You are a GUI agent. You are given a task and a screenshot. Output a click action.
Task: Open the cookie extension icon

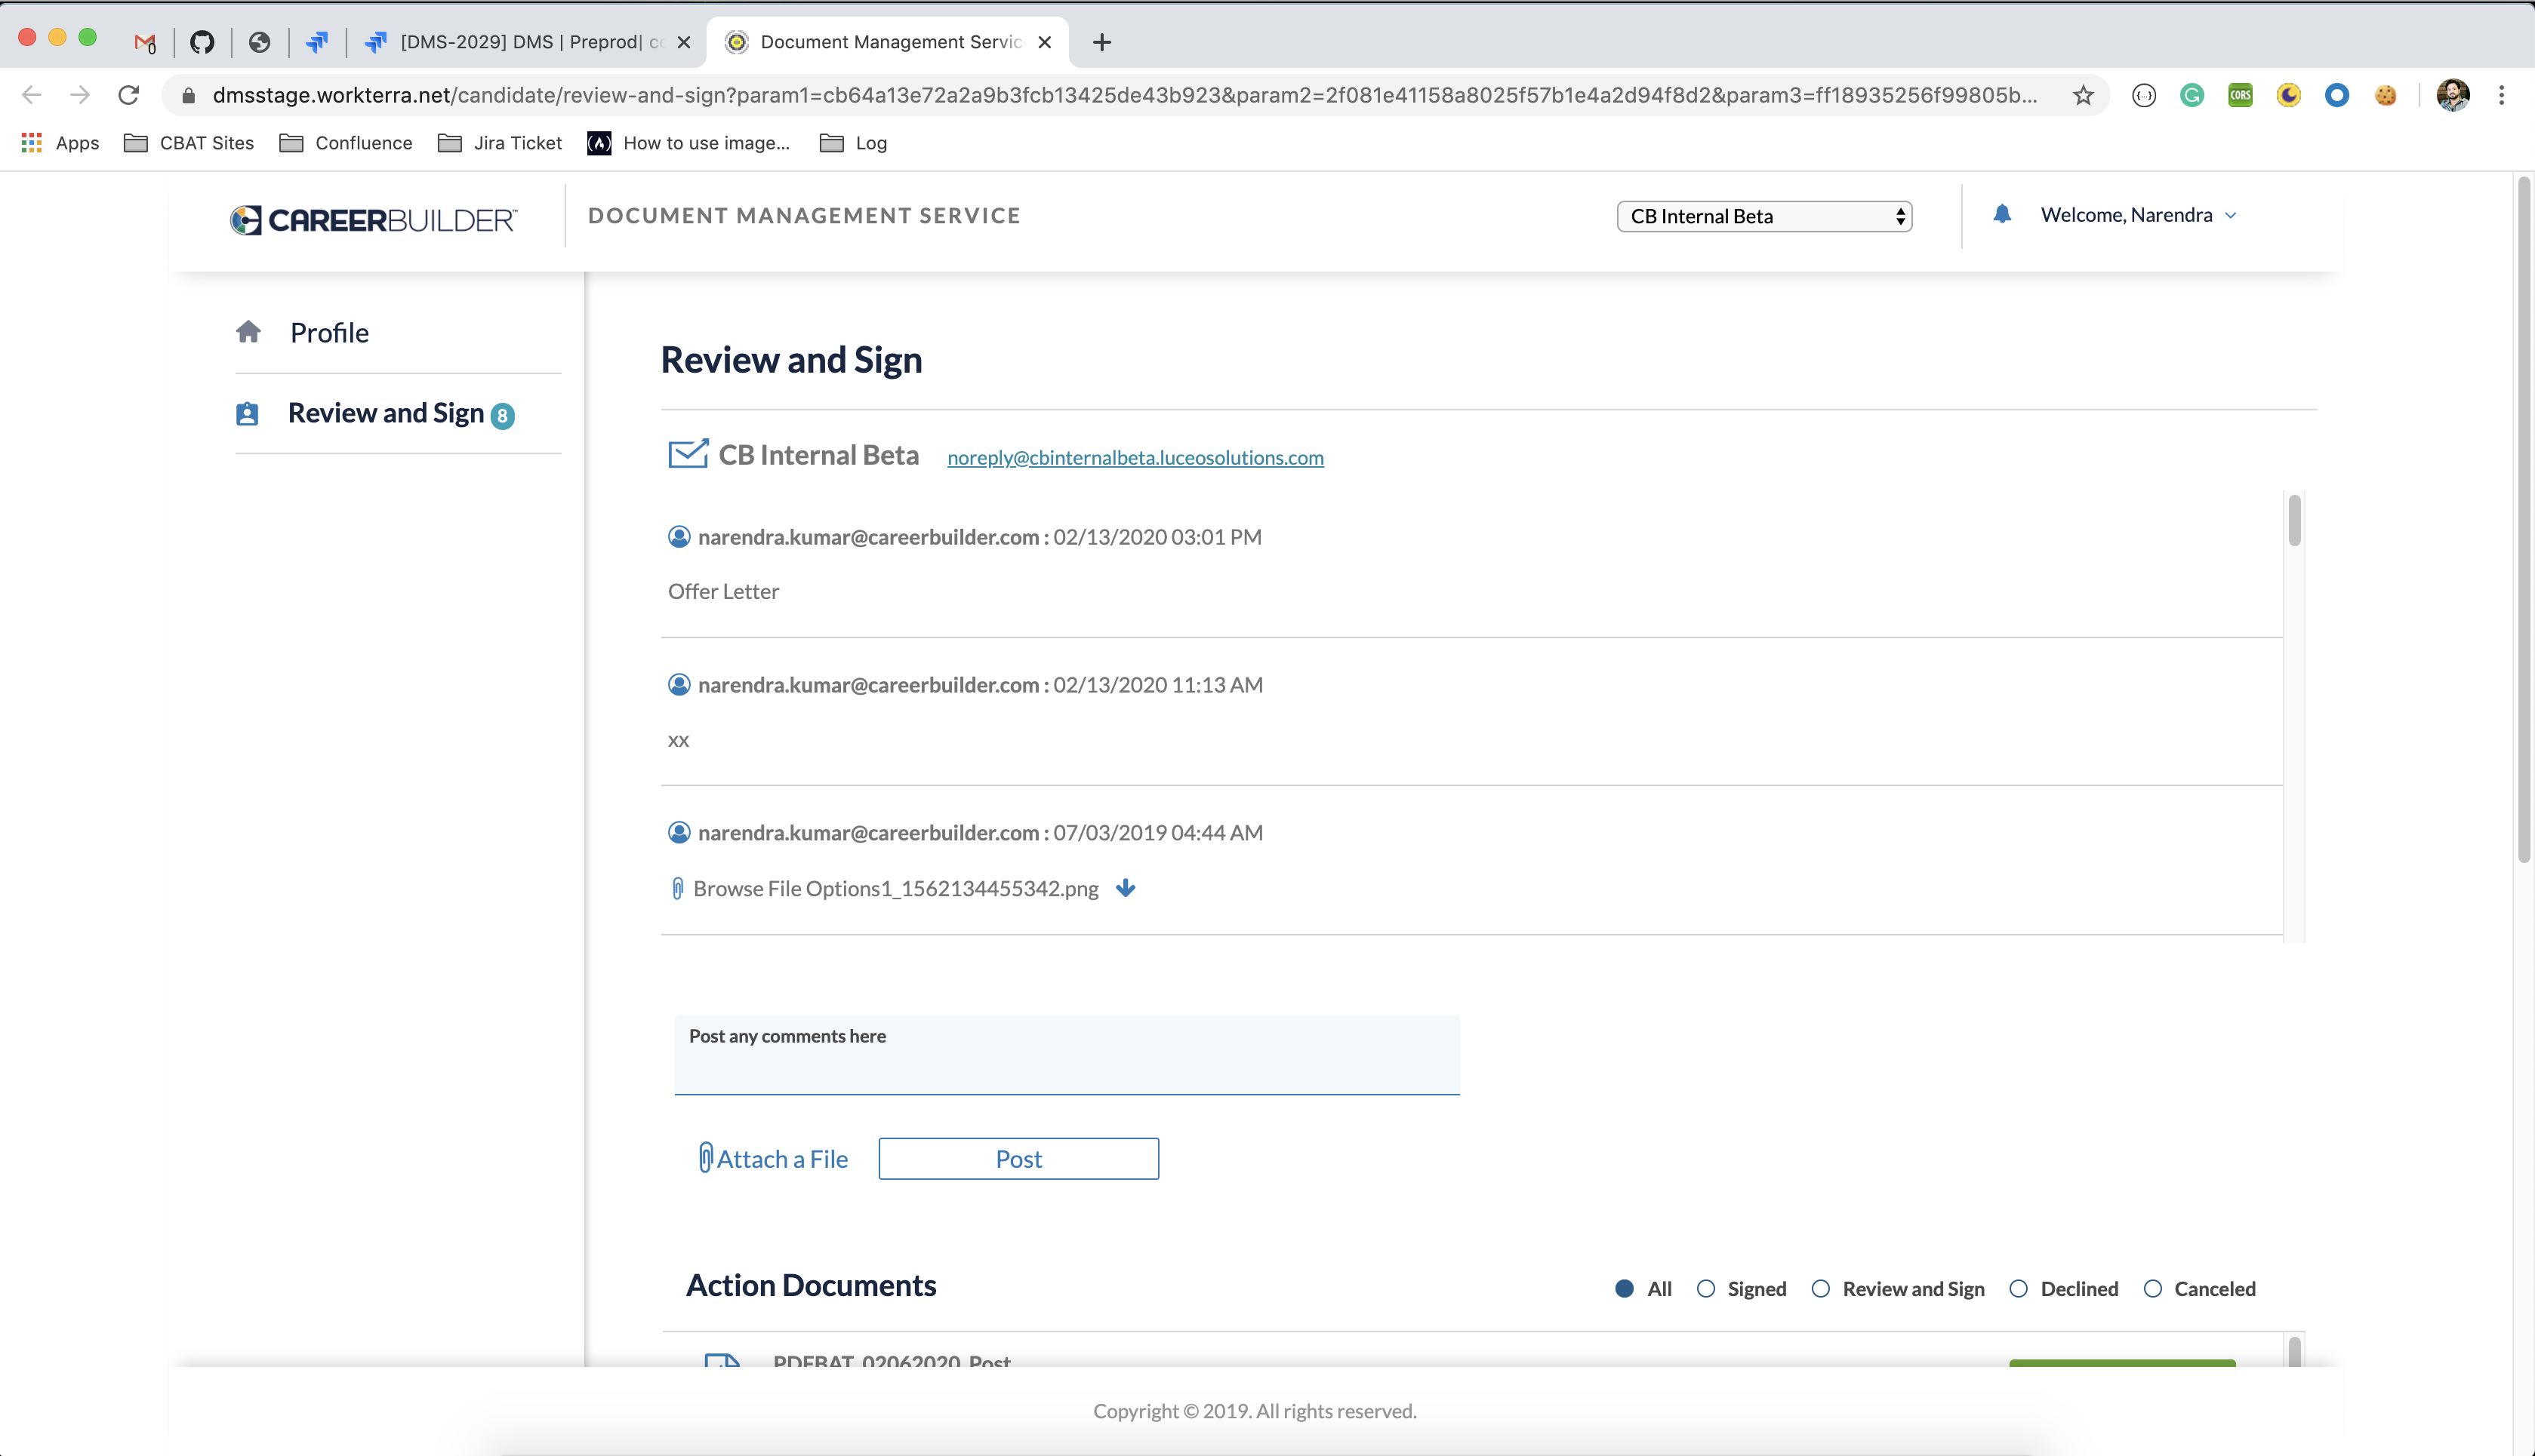click(2386, 95)
